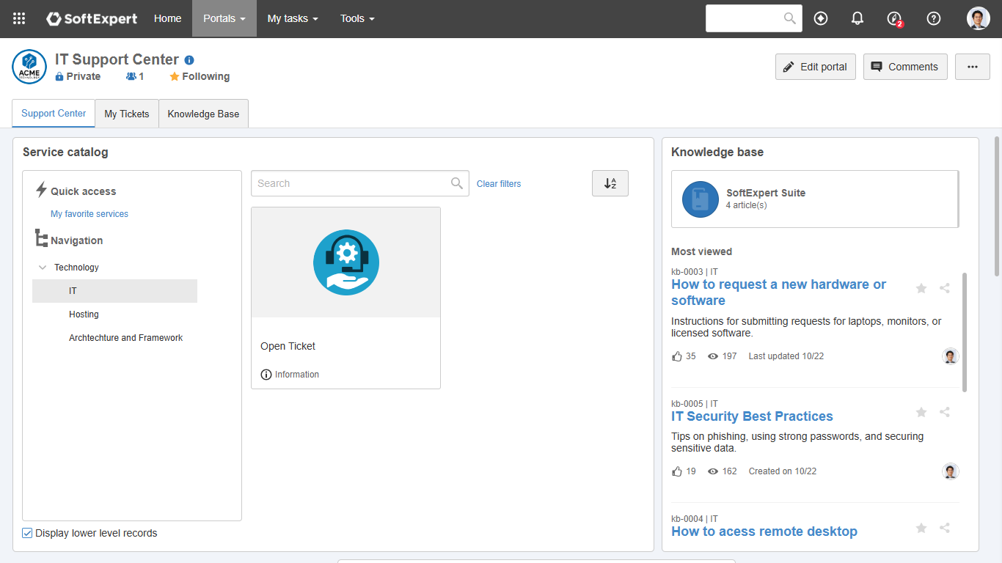
Task: Open How to request a new hardware article
Action: pyautogui.click(x=778, y=292)
